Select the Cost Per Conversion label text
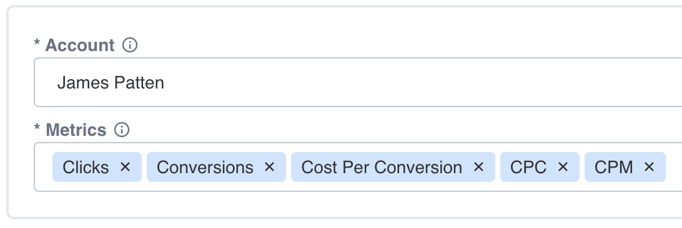The height and width of the screenshot is (228, 682). click(382, 168)
